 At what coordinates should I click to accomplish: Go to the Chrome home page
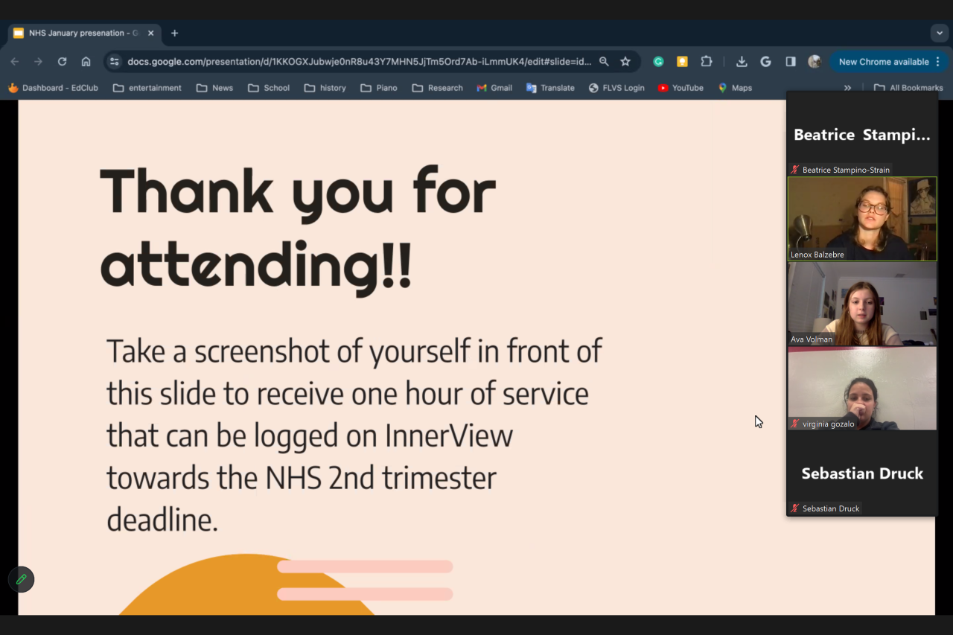coord(86,62)
